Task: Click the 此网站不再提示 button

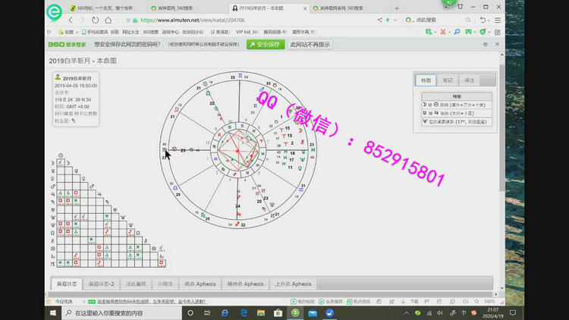Action: click(x=310, y=45)
